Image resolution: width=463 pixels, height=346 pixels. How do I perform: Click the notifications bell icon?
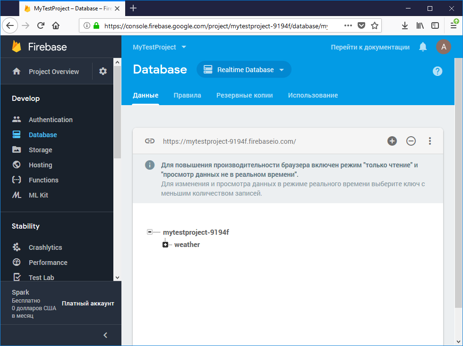(x=423, y=47)
